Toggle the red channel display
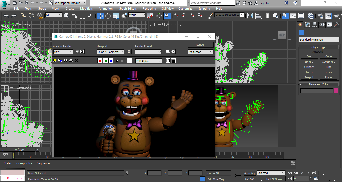The width and height of the screenshot is (342, 182). [100, 61]
